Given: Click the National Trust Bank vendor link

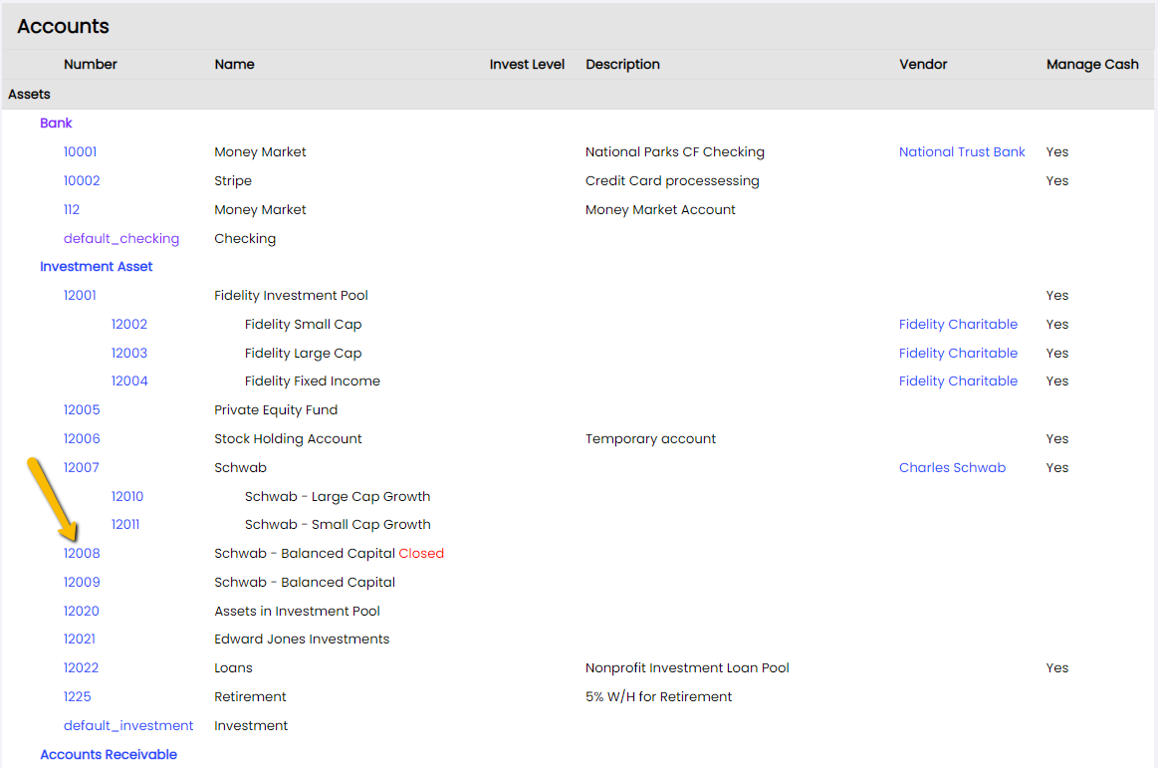Looking at the screenshot, I should click(x=962, y=151).
